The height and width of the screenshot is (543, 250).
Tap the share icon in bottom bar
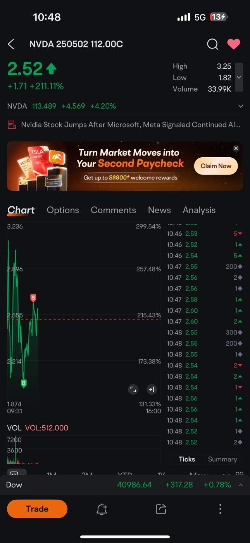[x=161, y=509]
